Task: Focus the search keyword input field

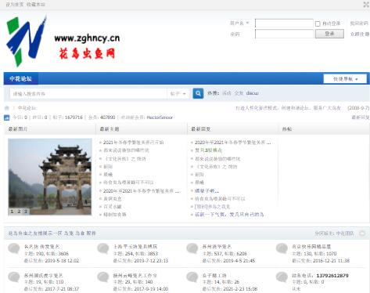Action: (88, 94)
